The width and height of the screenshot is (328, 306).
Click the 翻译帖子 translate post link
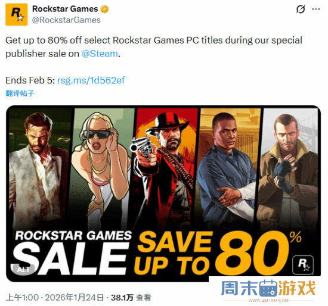click(20, 93)
